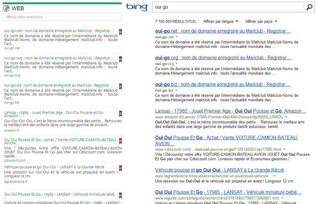The image size is (316, 204).
Task: Click the 'Oui-Oui Oui-Oui, c'est le héros' snippet in Bing results
Action: [230, 124]
